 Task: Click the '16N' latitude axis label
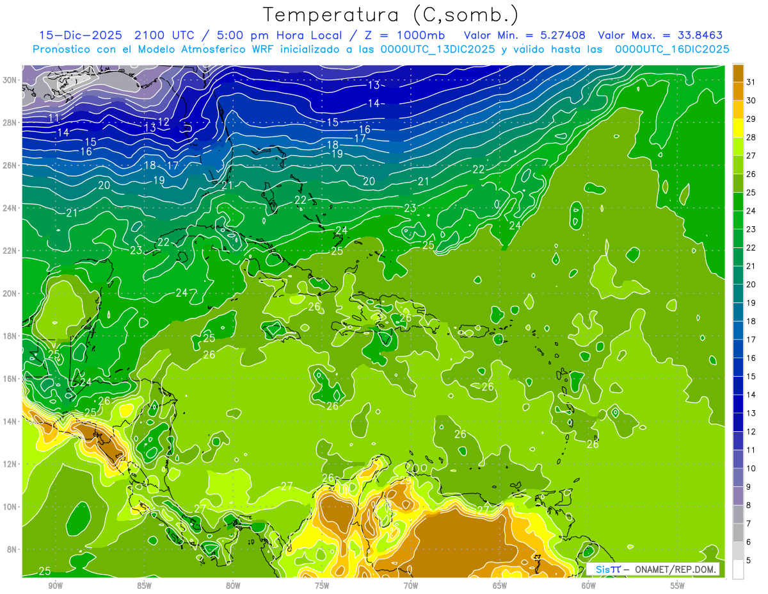pyautogui.click(x=10, y=378)
